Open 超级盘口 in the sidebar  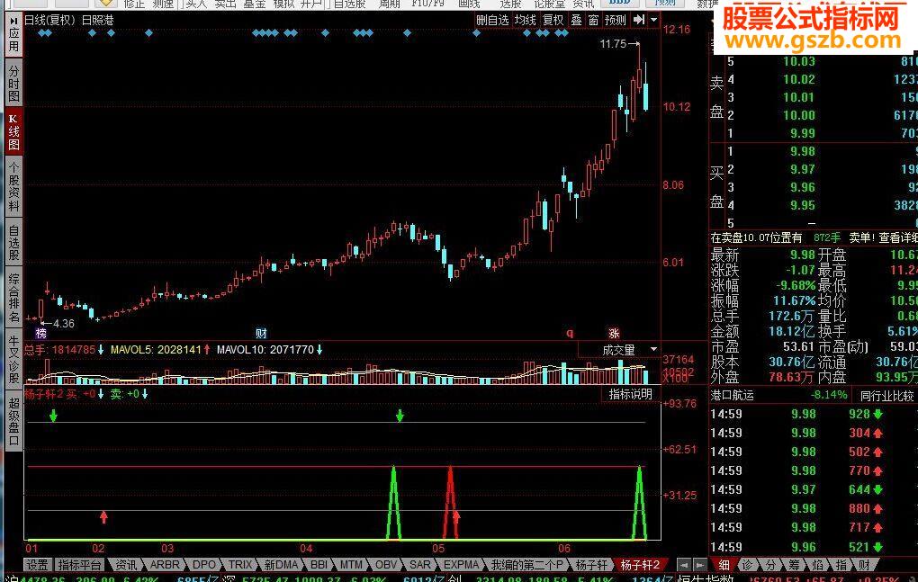pos(13,421)
